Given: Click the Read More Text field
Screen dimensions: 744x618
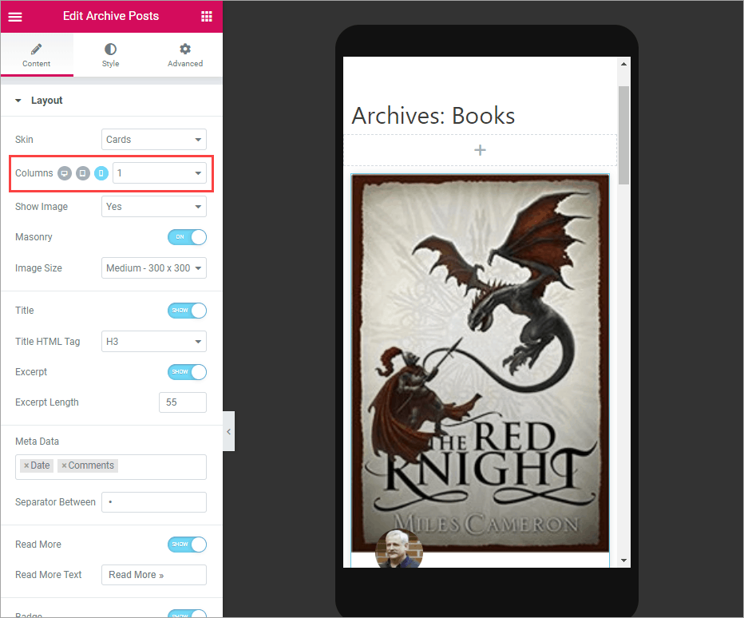Looking at the screenshot, I should pos(154,575).
